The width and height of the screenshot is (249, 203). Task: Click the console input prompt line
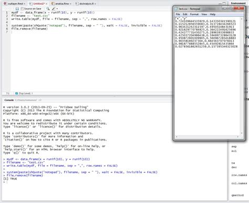click(x=114, y=182)
